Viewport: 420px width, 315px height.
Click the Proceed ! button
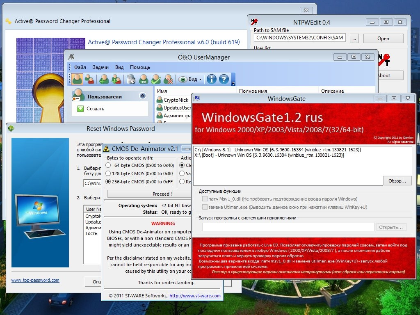click(162, 194)
